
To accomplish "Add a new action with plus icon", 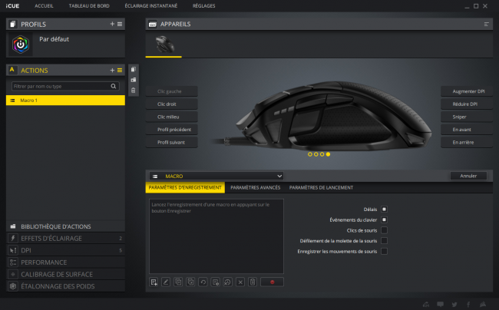I will tap(112, 71).
